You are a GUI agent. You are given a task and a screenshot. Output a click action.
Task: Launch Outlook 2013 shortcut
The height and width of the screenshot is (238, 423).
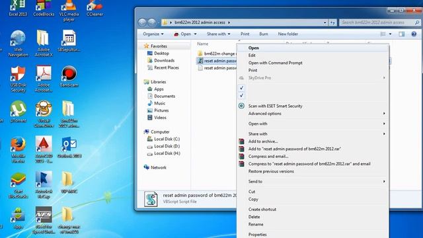coord(69,147)
